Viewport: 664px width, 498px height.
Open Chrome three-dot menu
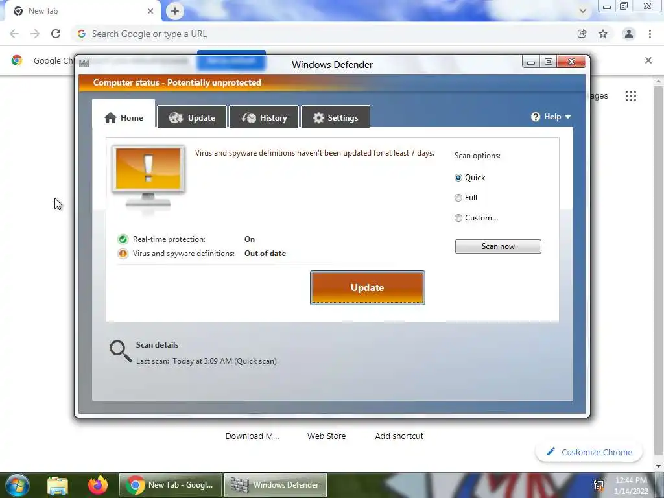click(x=650, y=34)
